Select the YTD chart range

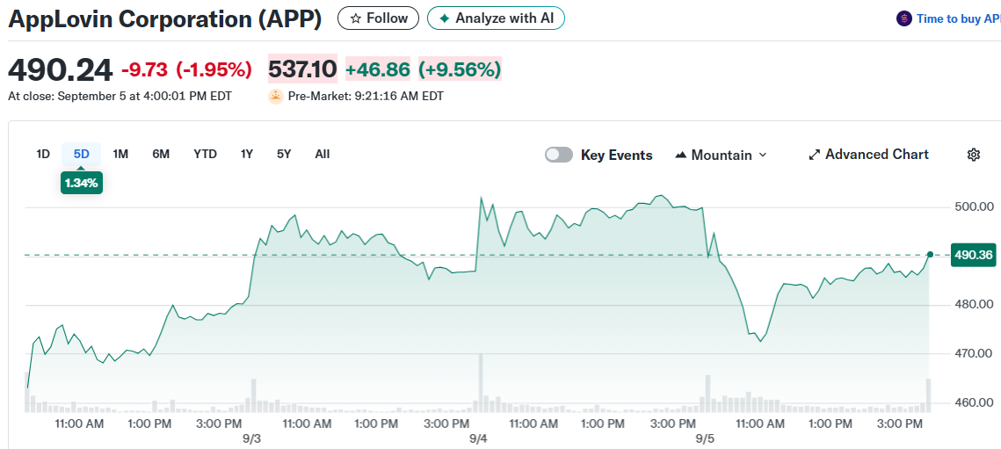[205, 154]
